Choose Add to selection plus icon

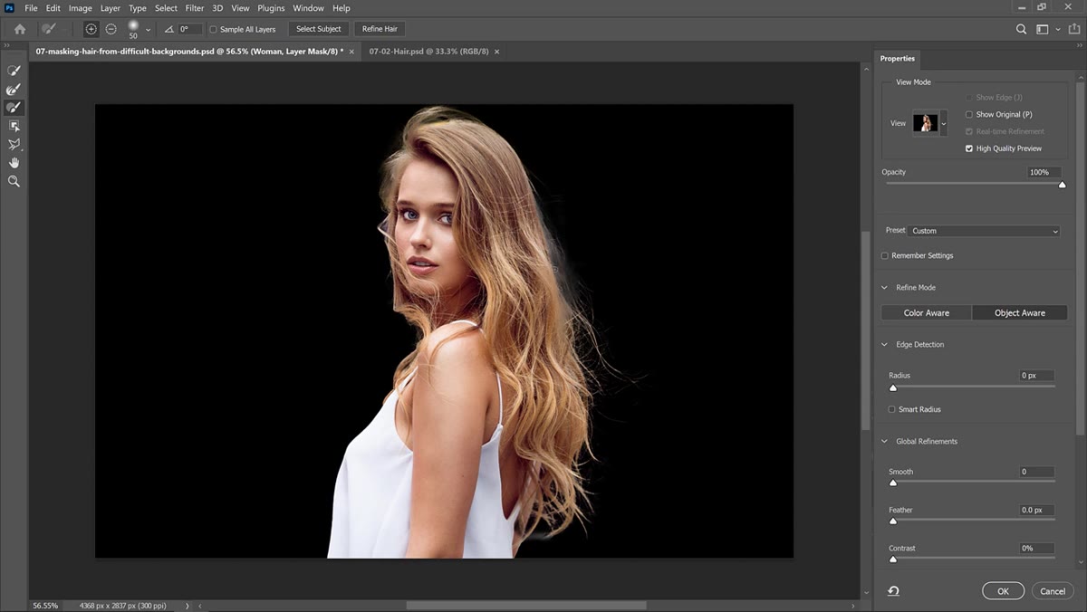pyautogui.click(x=91, y=29)
